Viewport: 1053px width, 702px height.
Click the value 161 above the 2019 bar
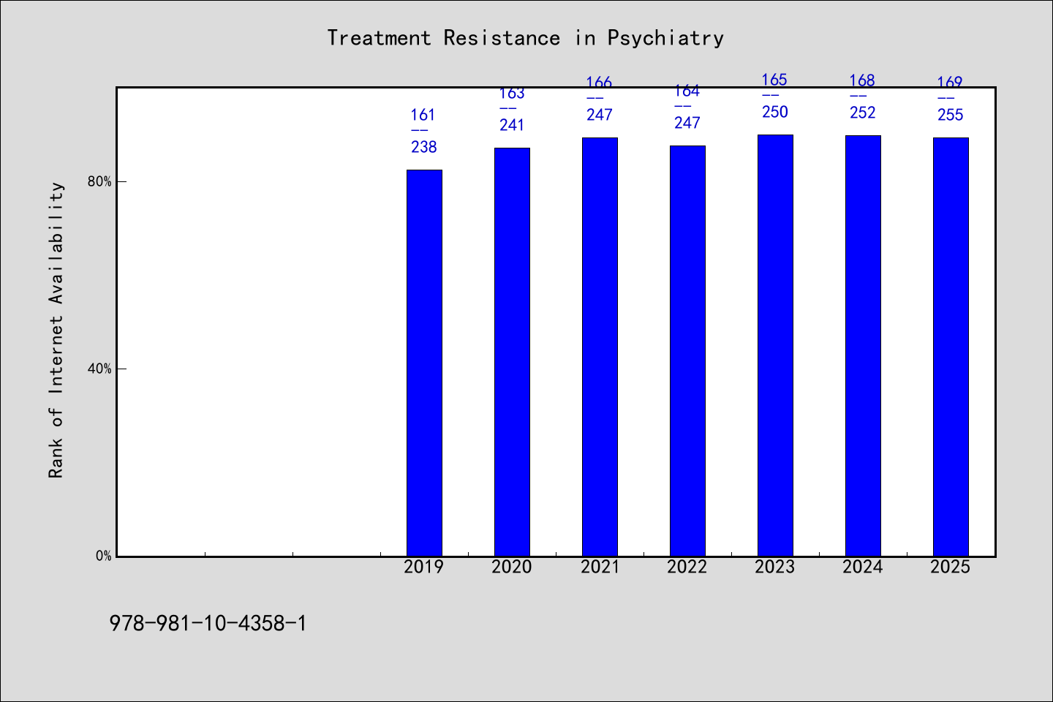click(423, 115)
